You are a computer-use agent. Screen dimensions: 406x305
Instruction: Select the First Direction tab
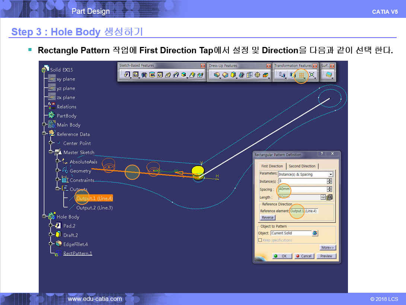coord(272,166)
